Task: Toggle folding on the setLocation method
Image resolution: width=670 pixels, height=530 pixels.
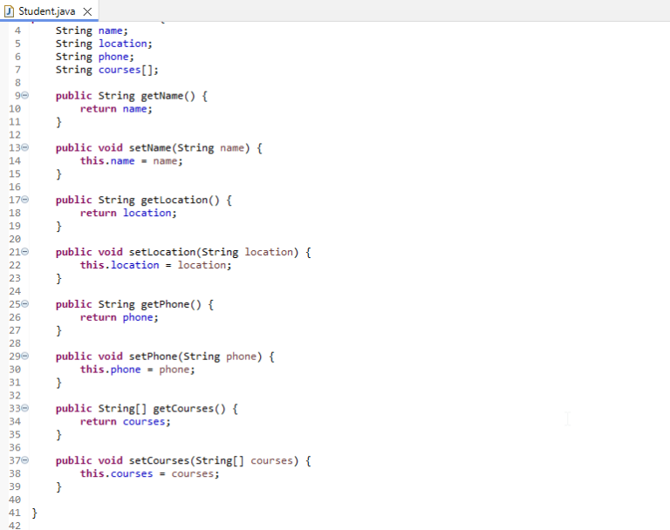Action: (x=26, y=252)
